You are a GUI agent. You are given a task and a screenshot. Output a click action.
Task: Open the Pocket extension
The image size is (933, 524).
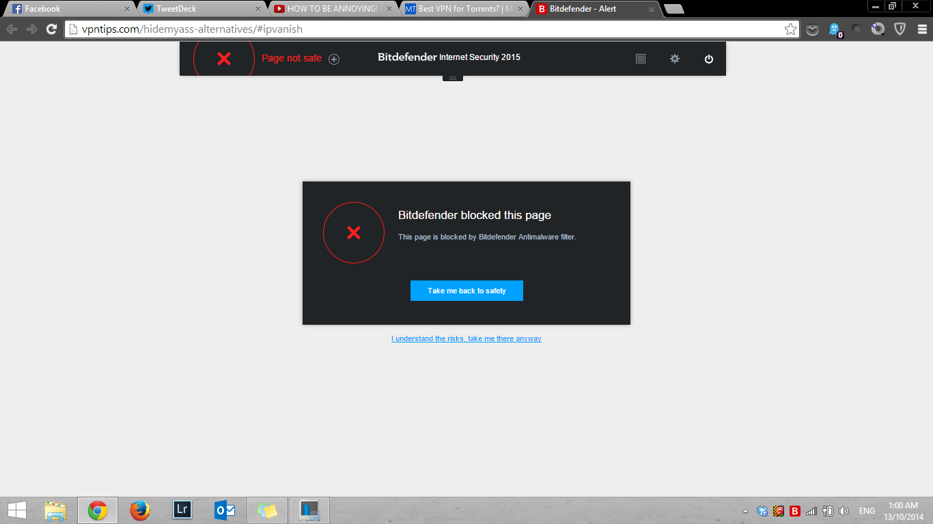tap(812, 29)
